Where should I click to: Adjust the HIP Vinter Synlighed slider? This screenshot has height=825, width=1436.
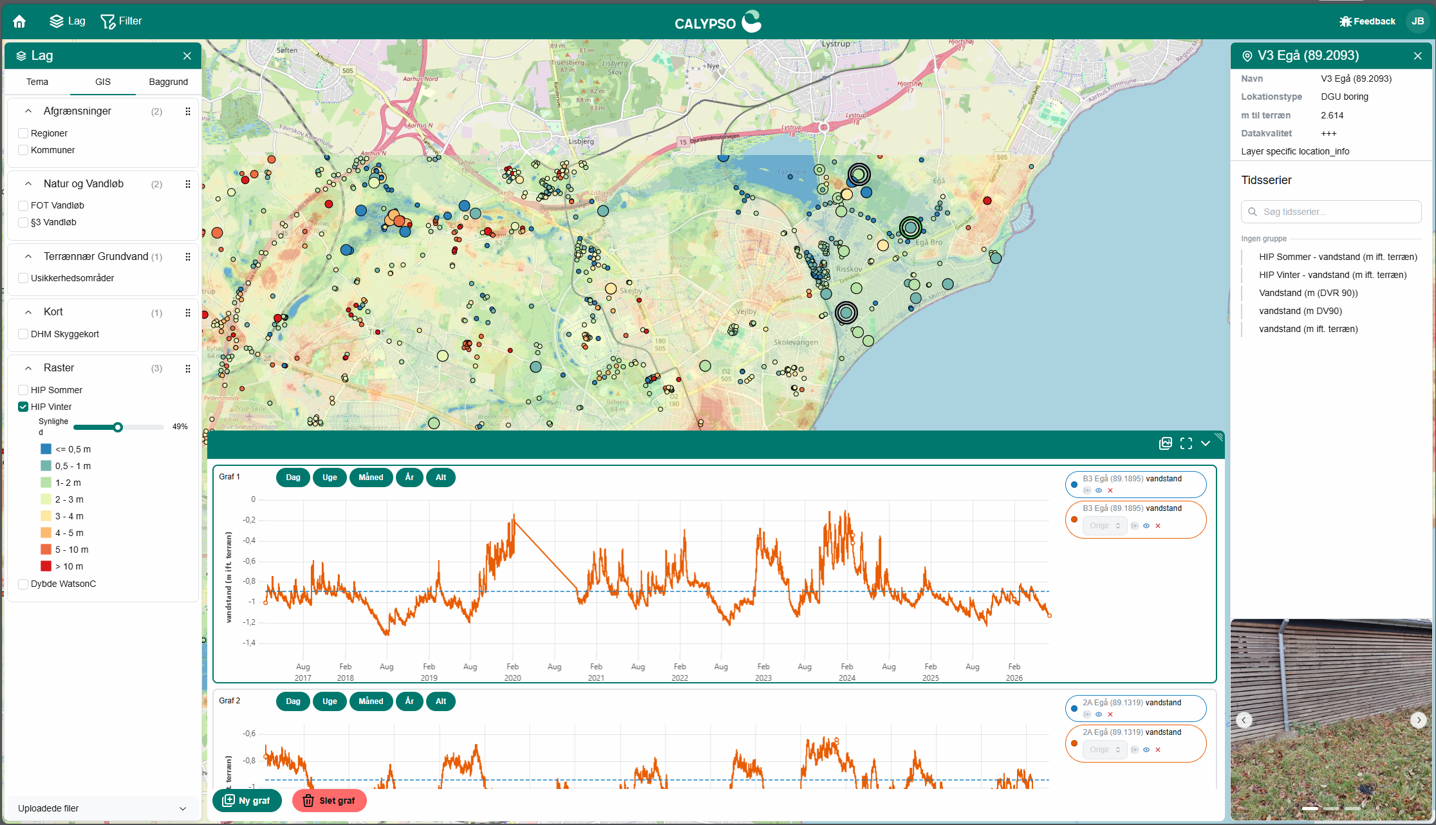point(118,427)
